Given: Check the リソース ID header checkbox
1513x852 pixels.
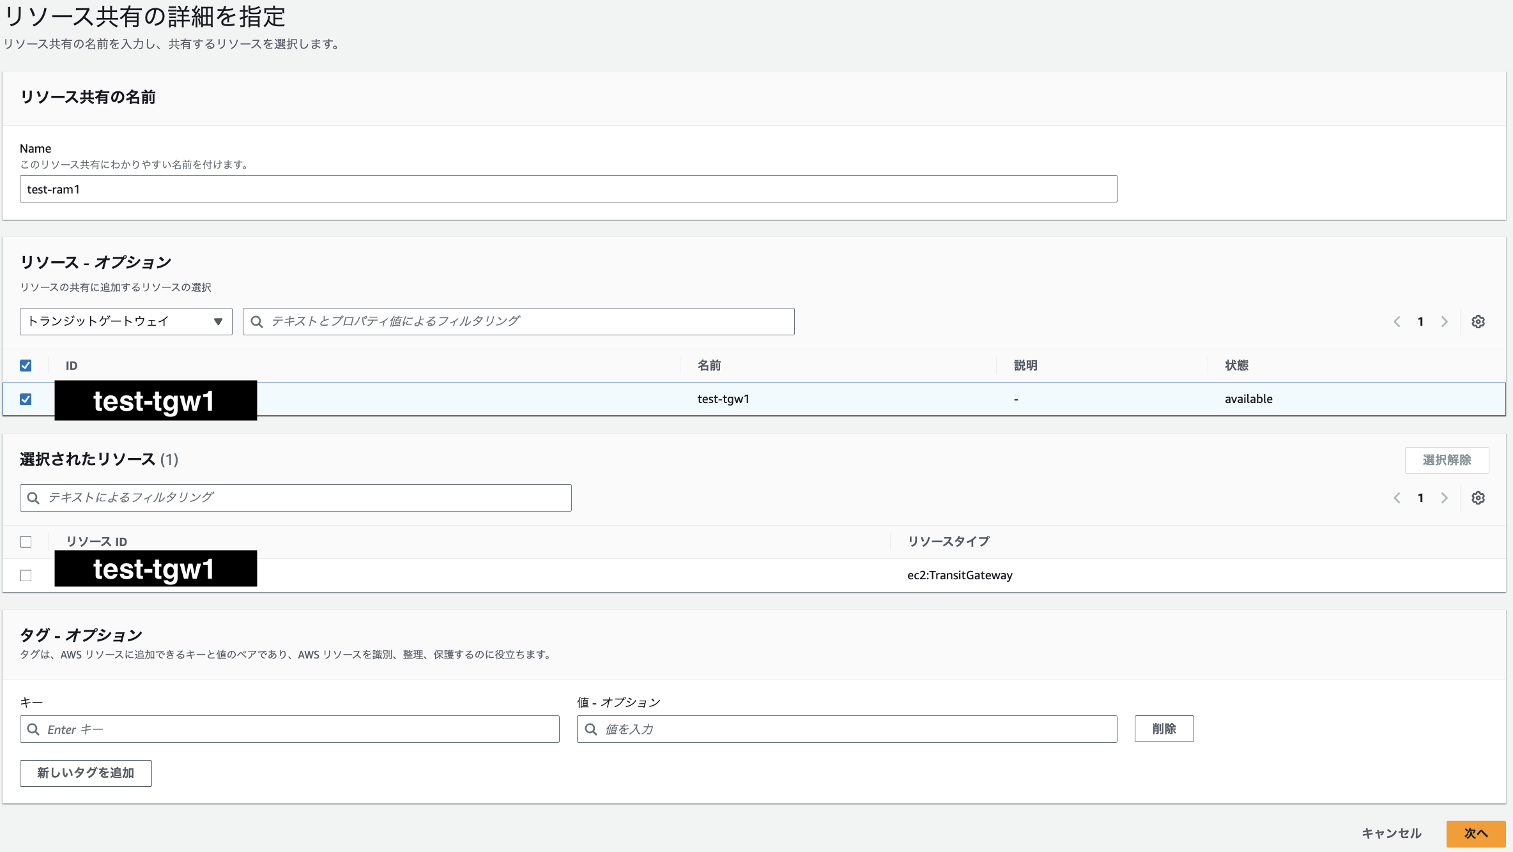Looking at the screenshot, I should point(26,542).
